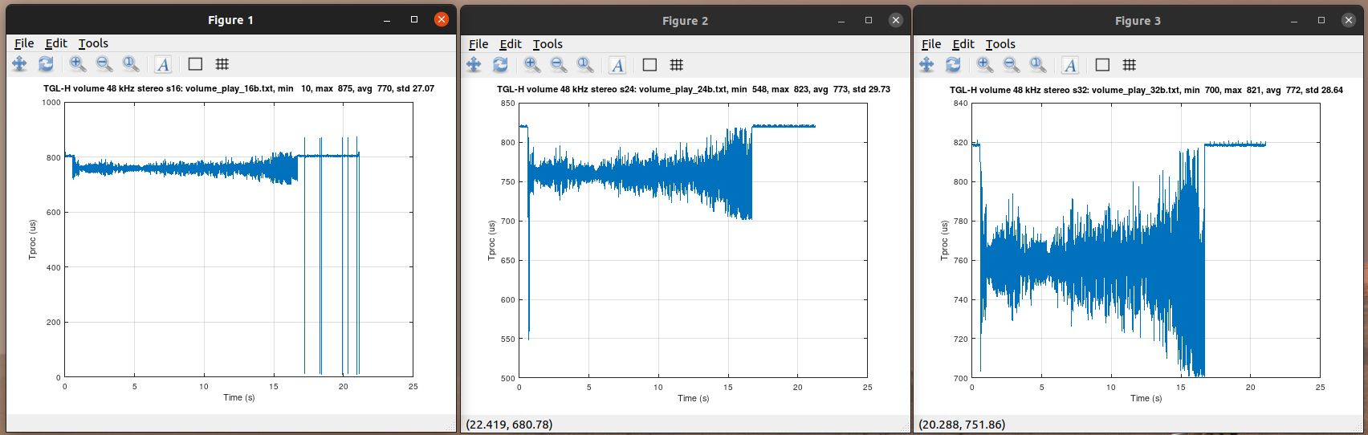
Task: Choose Insert Text tool in Figure 2
Action: [x=617, y=65]
